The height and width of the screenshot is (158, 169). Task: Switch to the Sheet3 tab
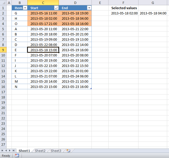56,151
